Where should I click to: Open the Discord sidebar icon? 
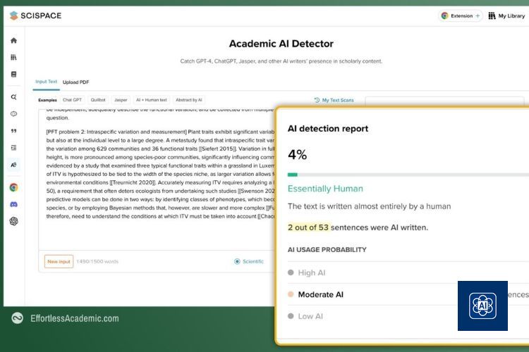(13, 204)
